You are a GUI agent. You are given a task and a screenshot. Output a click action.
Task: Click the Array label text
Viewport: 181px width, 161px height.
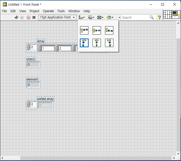pos(41,41)
